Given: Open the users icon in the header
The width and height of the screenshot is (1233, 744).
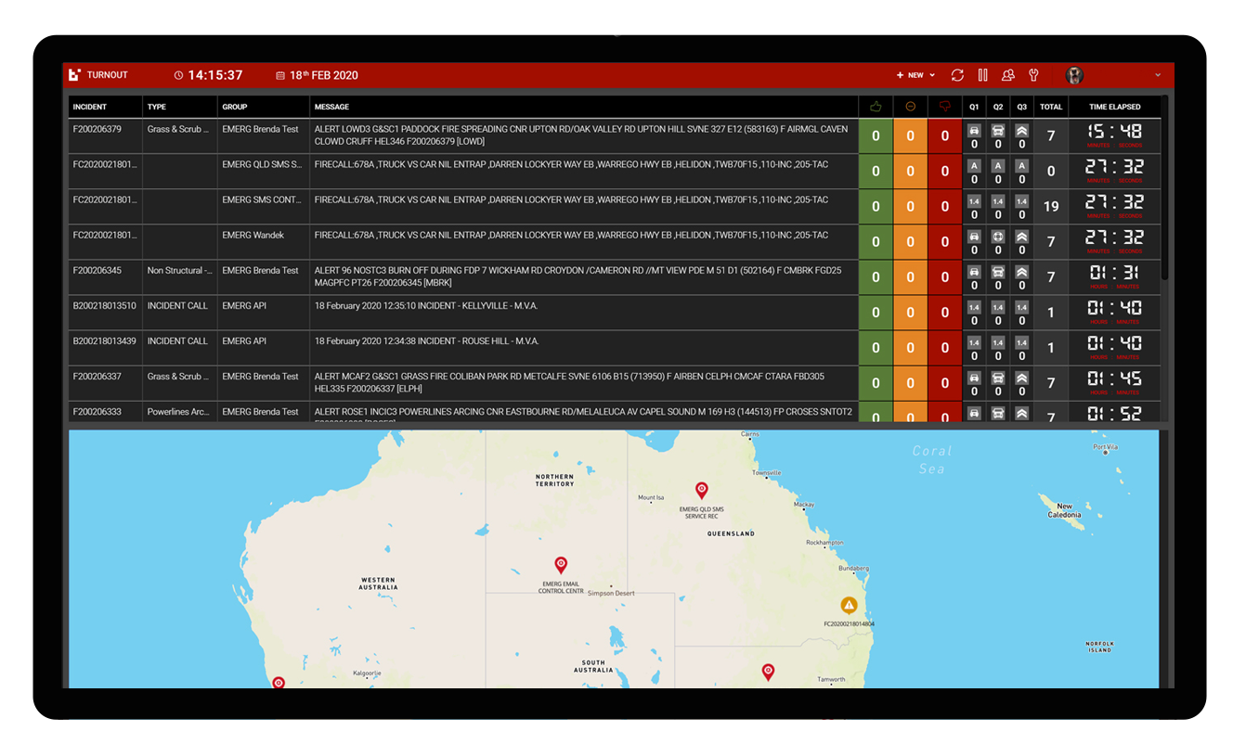Looking at the screenshot, I should click(1007, 75).
